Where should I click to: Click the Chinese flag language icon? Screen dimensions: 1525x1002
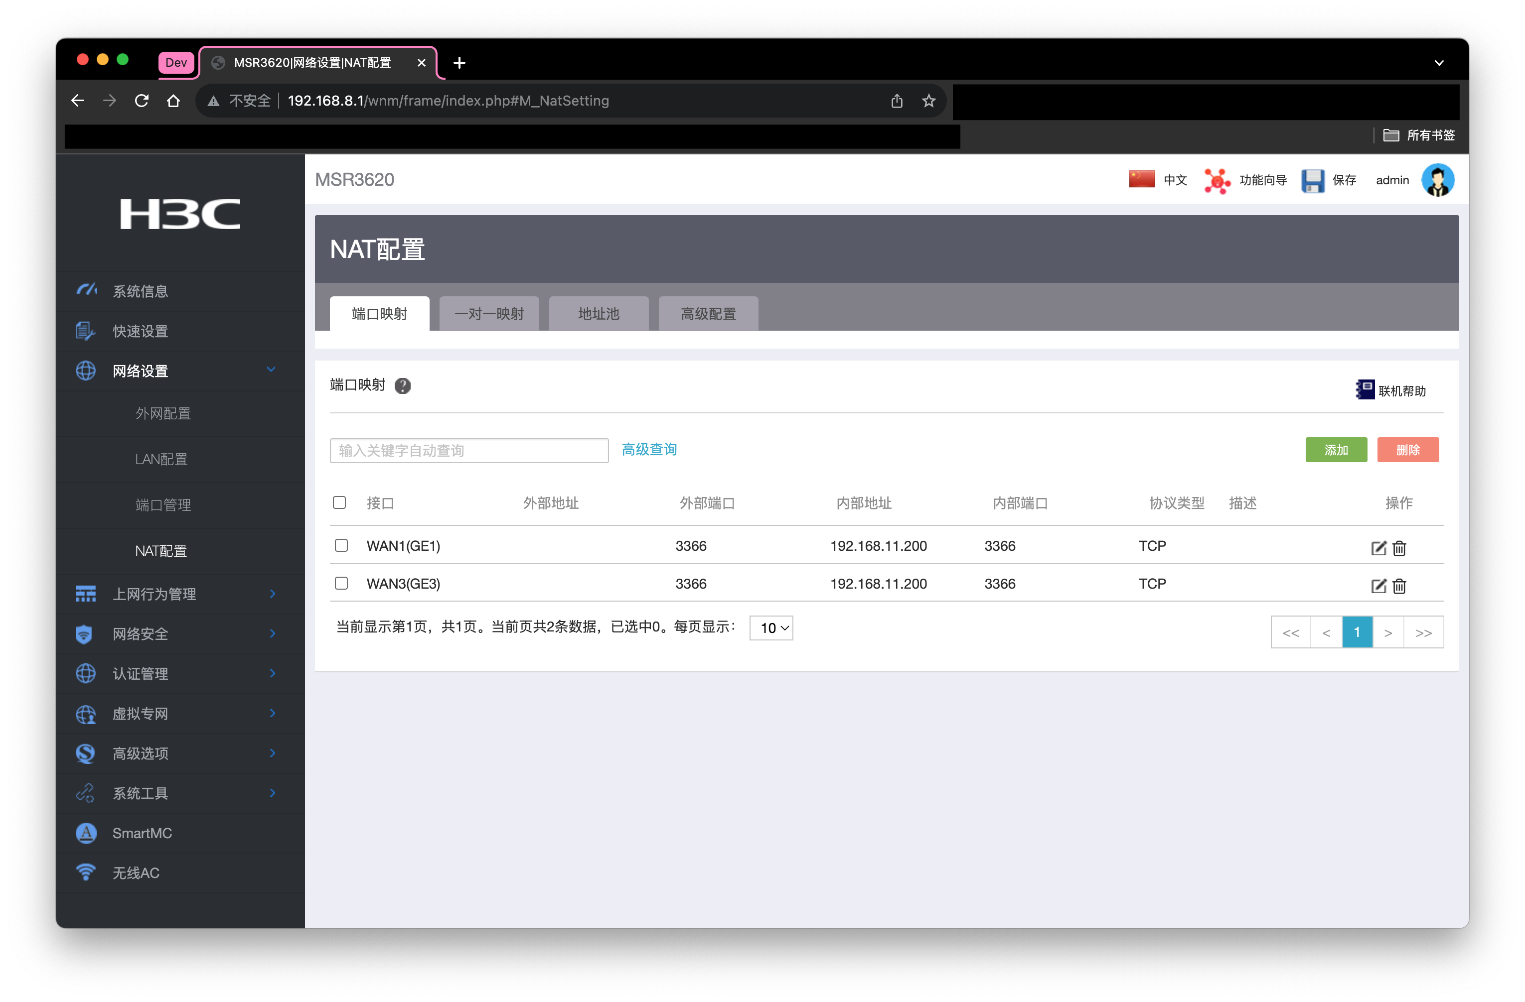(x=1141, y=179)
